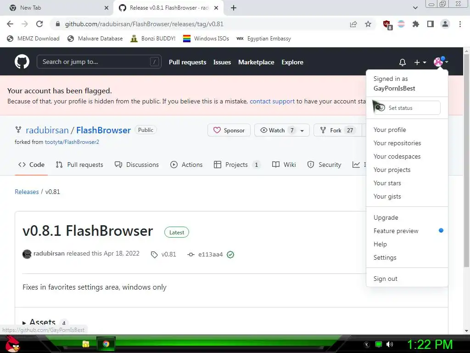Go to Releases breadcrumb

point(27,192)
